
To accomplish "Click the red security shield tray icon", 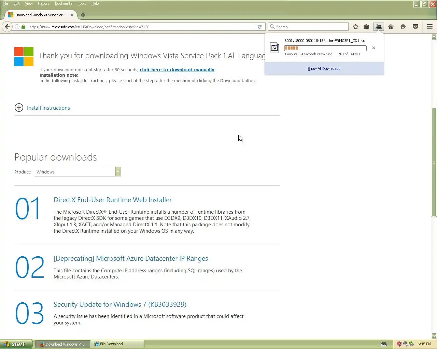I will [399, 344].
